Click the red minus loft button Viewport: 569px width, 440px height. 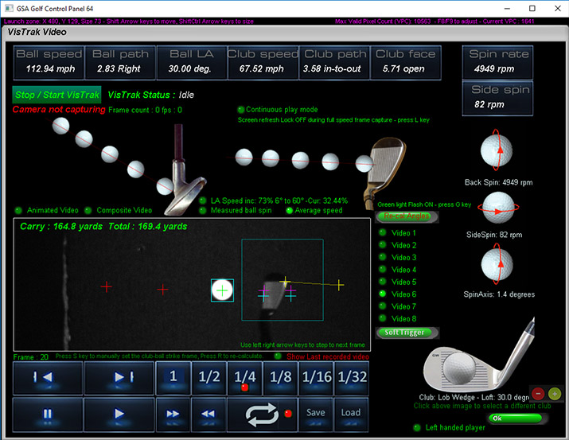(538, 394)
